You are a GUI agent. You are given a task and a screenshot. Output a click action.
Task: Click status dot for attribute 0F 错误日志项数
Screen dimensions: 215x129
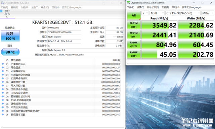3,115
